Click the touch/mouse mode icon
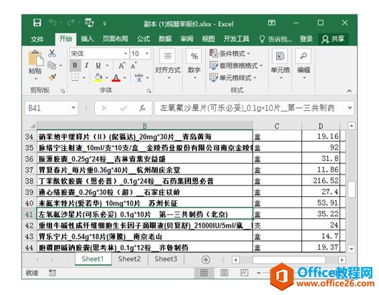The image size is (379, 295). (x=89, y=23)
